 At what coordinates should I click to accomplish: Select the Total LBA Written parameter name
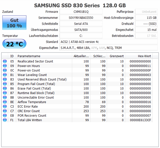pos(30,120)
